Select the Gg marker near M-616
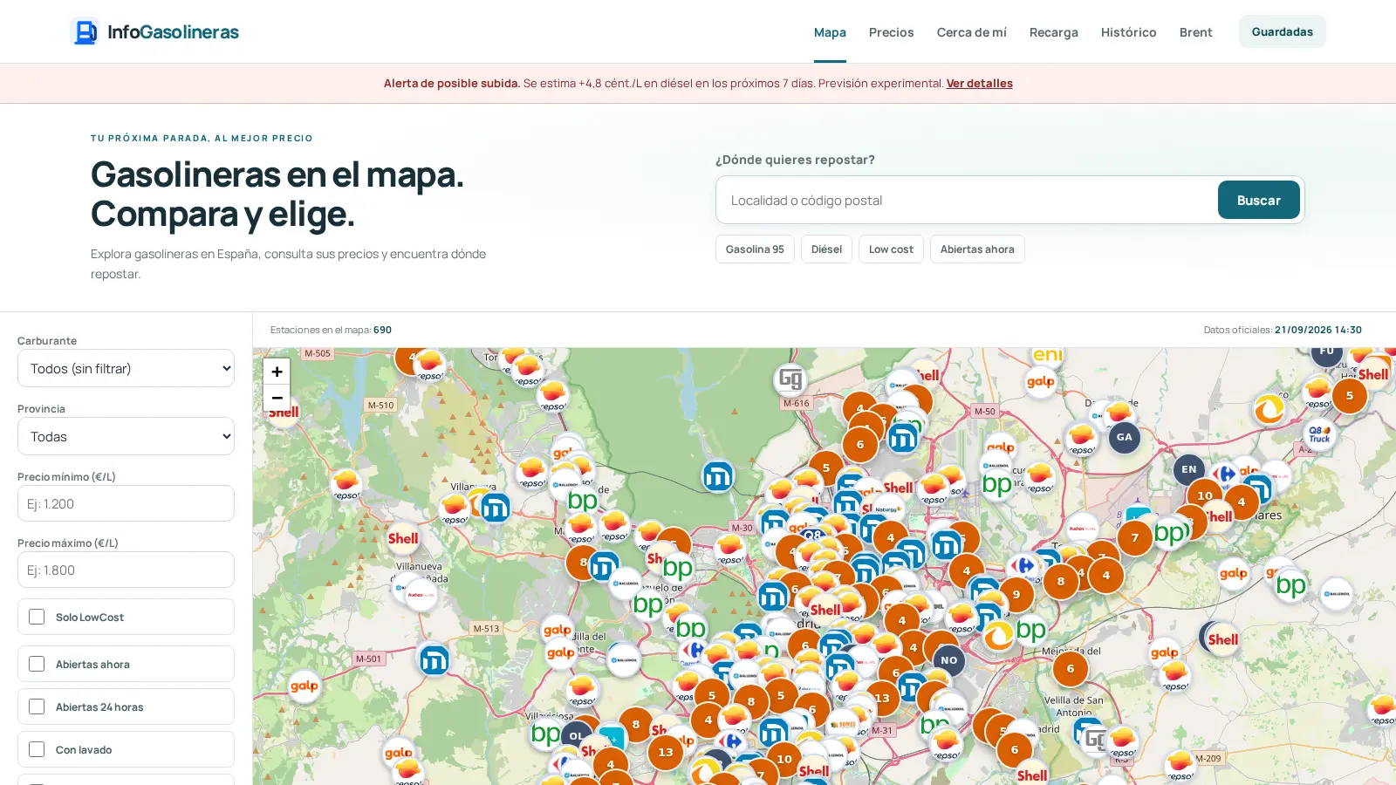1396x785 pixels. coord(790,379)
